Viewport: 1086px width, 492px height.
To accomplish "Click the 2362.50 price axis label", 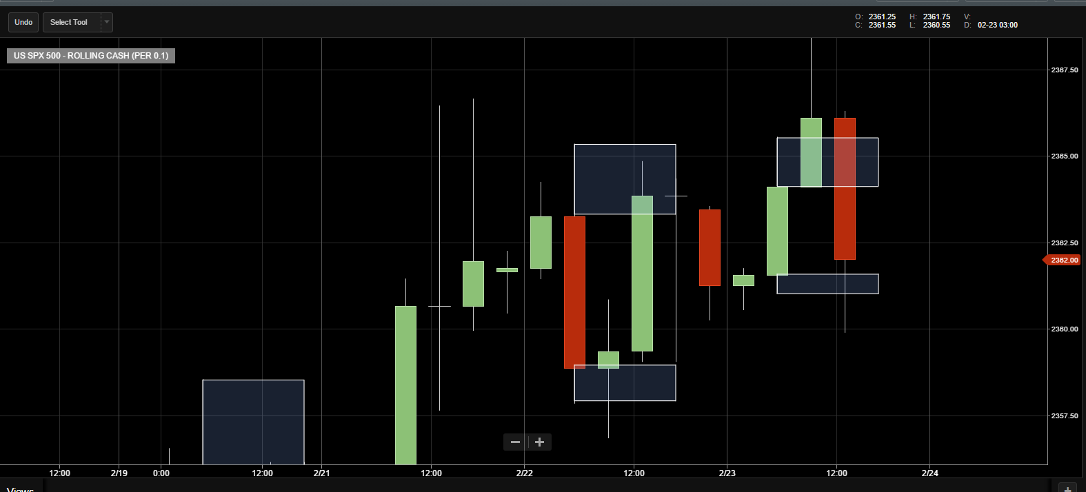I will [x=1064, y=243].
